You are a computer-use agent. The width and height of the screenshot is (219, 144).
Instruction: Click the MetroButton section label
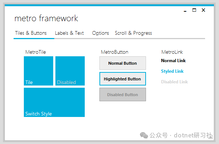tap(114, 52)
